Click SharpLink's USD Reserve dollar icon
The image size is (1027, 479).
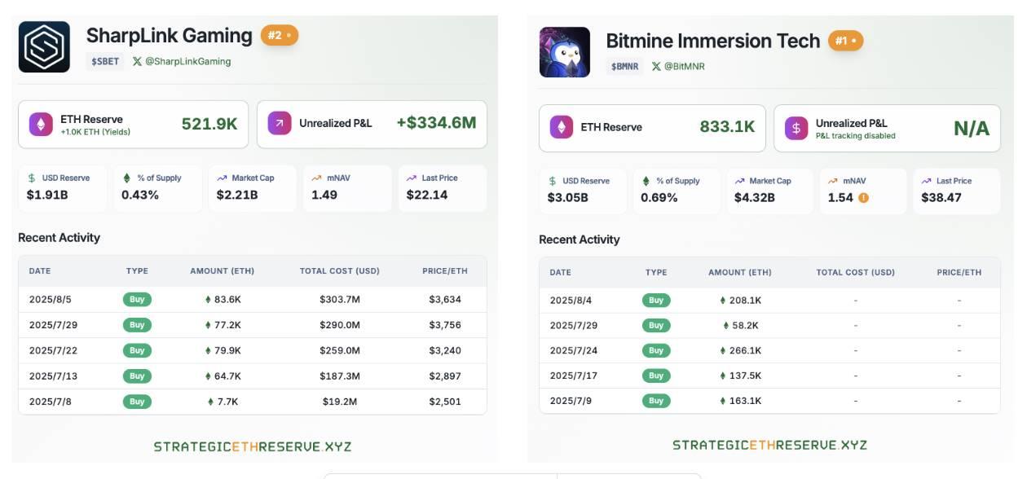32,178
